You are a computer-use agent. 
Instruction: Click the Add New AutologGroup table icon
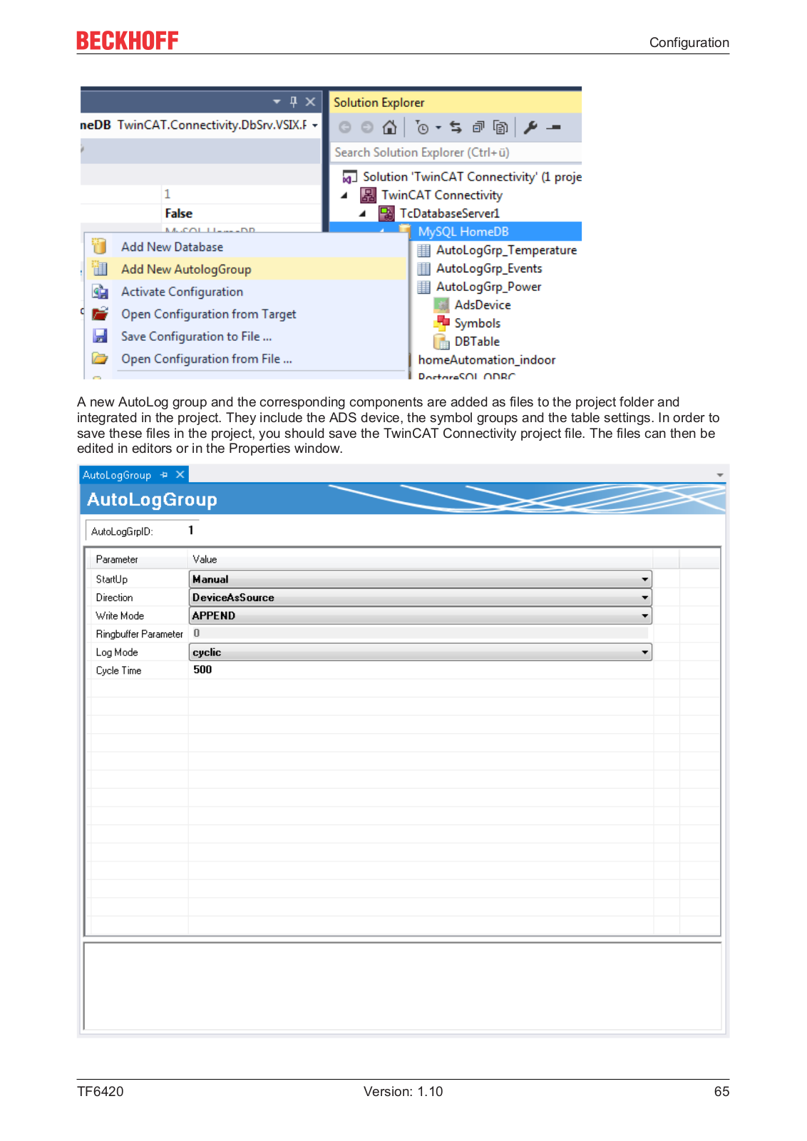(99, 269)
